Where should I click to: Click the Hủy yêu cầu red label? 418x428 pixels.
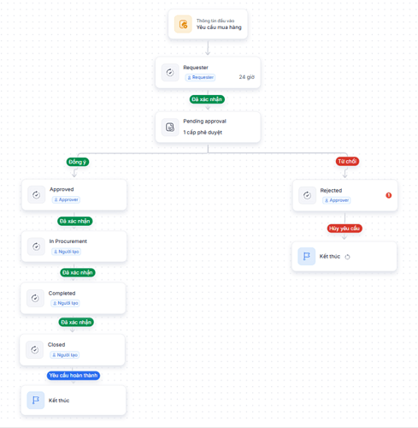[x=344, y=229]
